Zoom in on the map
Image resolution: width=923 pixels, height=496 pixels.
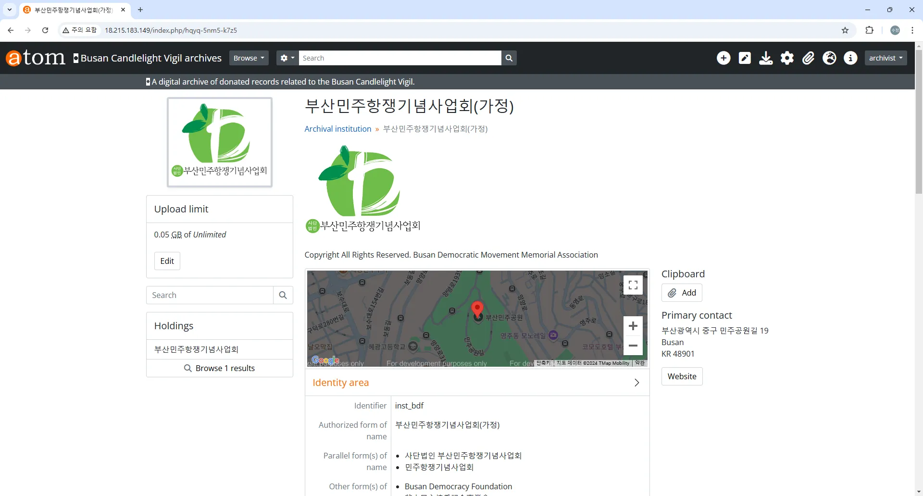633,326
